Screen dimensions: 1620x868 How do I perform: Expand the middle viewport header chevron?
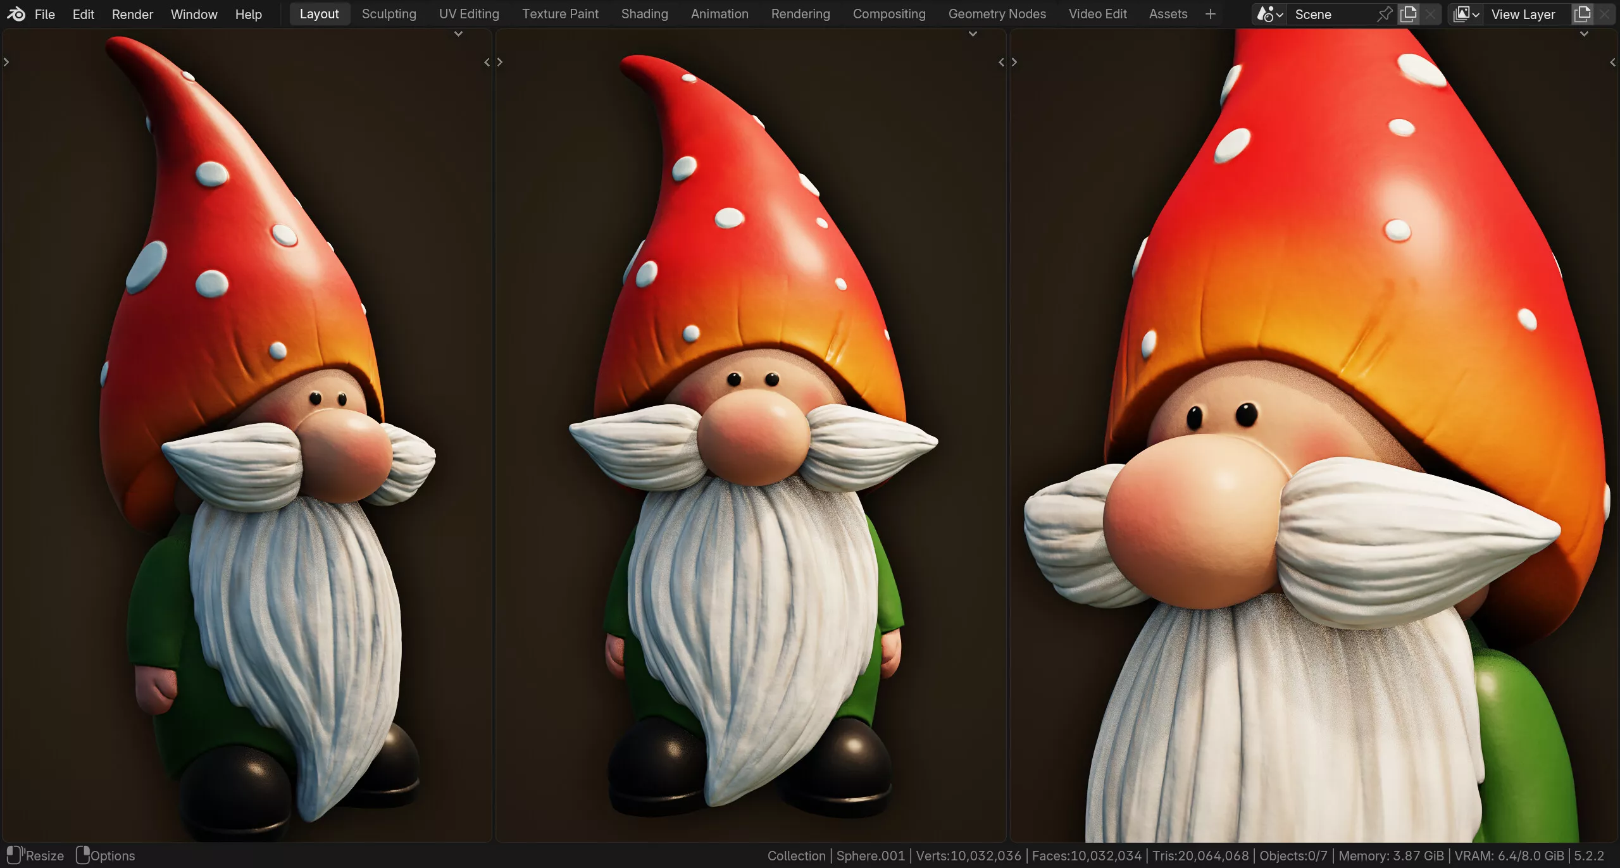973,34
